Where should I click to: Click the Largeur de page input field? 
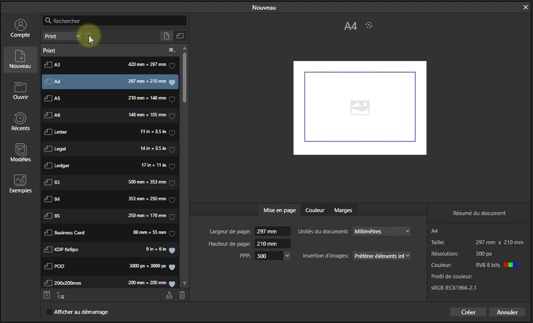(272, 231)
